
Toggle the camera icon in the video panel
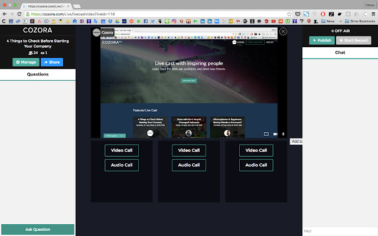click(275, 134)
